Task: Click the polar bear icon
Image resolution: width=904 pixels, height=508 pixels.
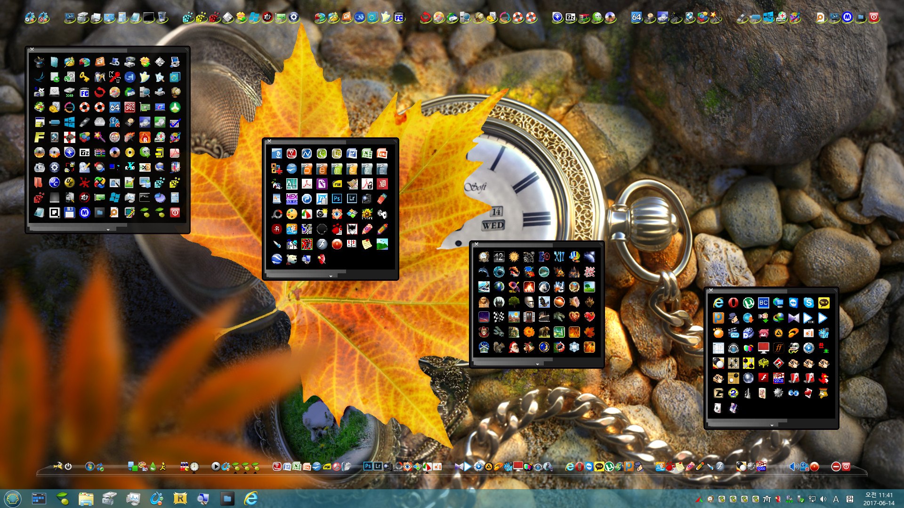Action: point(291,259)
